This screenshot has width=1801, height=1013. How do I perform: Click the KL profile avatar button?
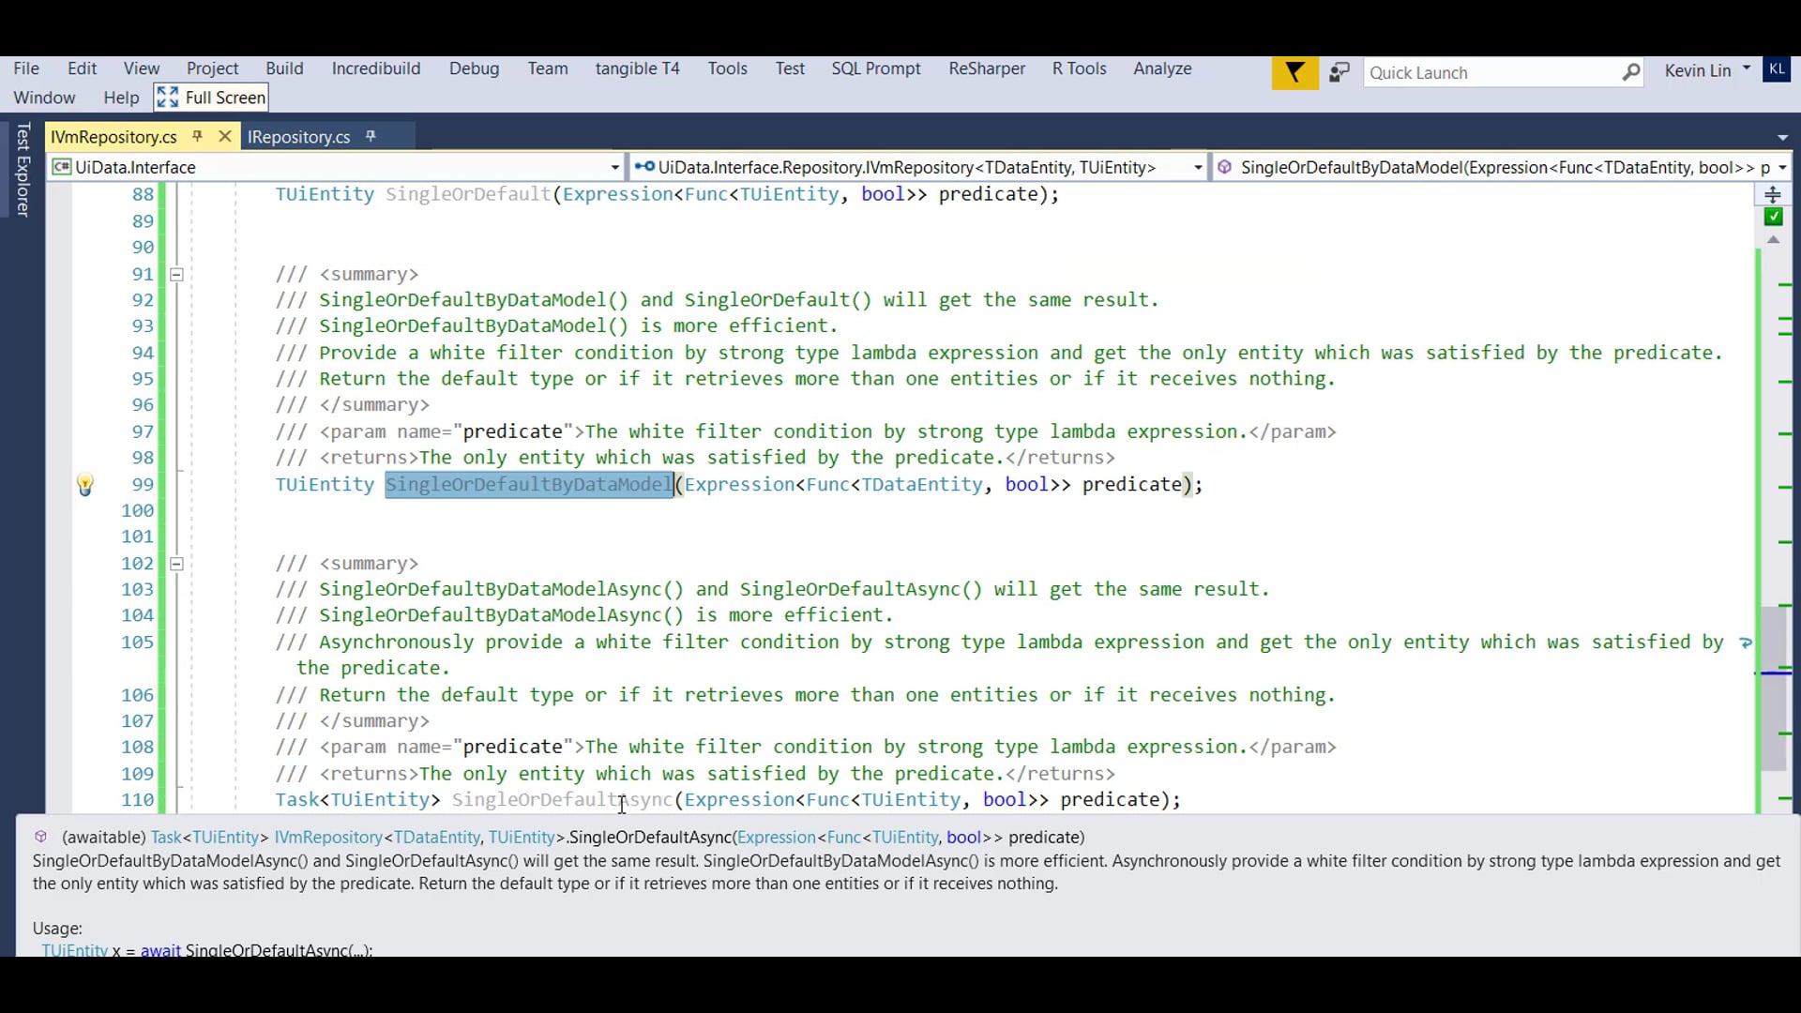tap(1778, 68)
